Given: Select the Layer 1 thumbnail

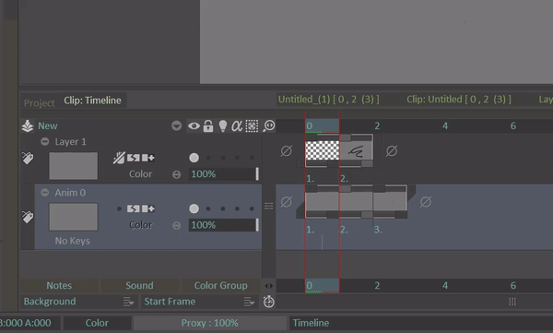Looking at the screenshot, I should (74, 166).
